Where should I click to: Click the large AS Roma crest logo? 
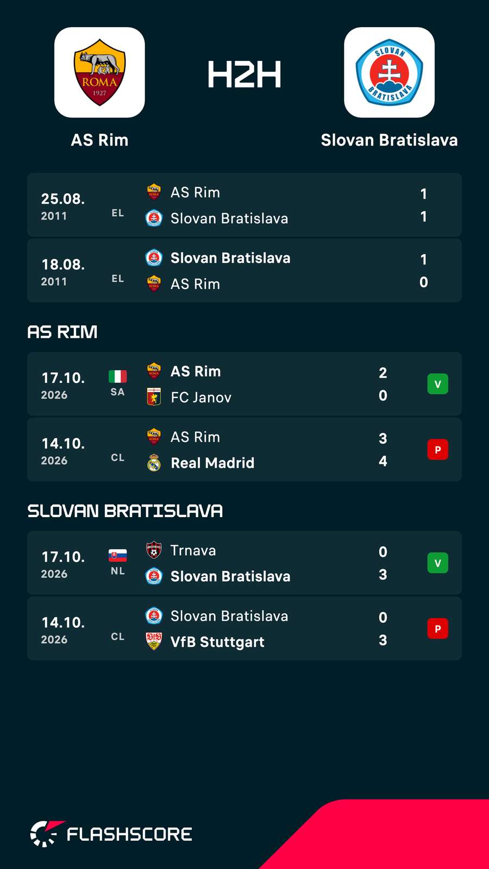coord(99,72)
